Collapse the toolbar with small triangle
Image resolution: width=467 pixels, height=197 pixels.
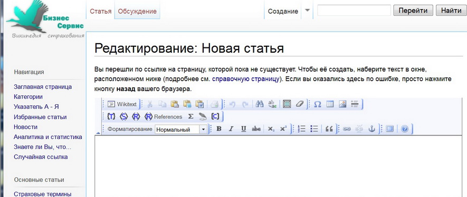[98, 133]
